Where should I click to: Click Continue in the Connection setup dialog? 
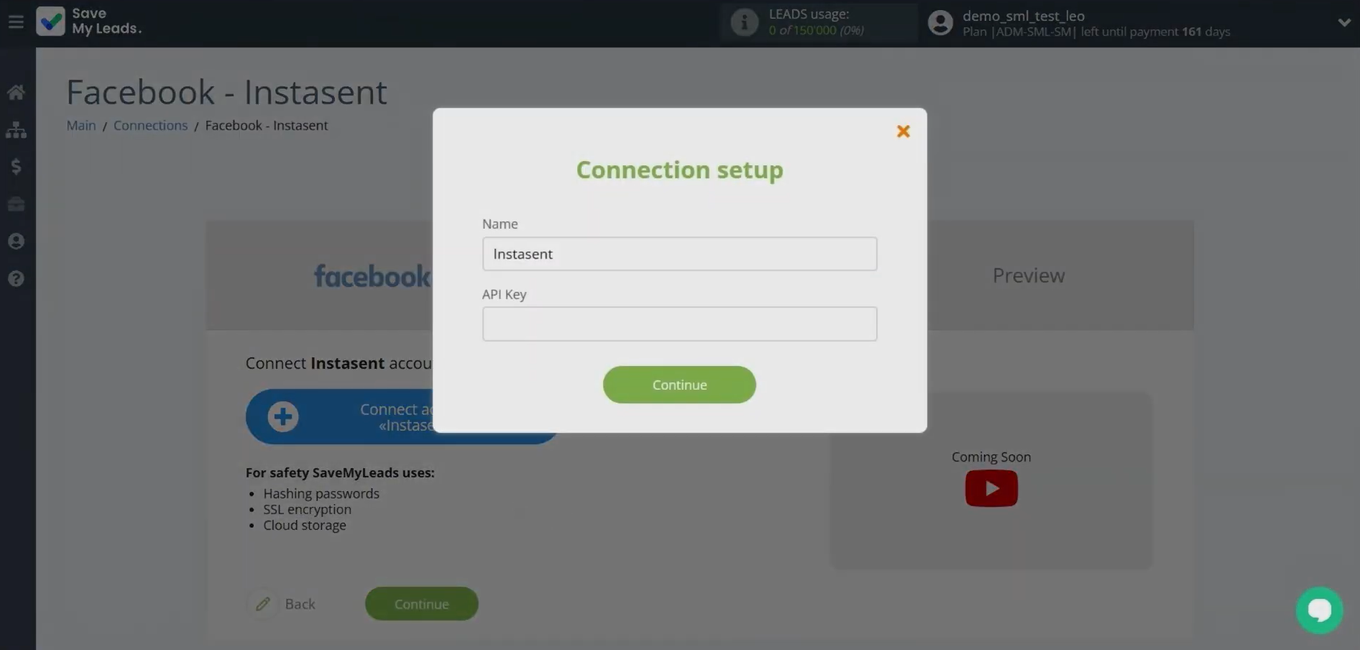point(679,385)
